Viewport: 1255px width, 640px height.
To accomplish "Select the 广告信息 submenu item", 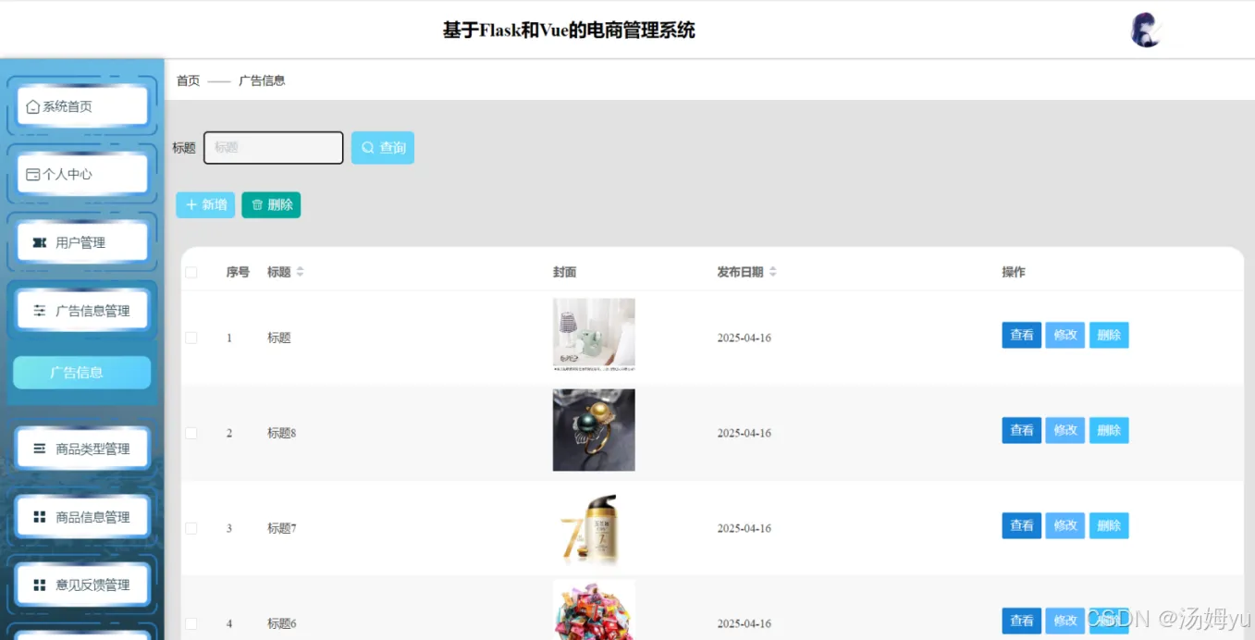I will (81, 373).
